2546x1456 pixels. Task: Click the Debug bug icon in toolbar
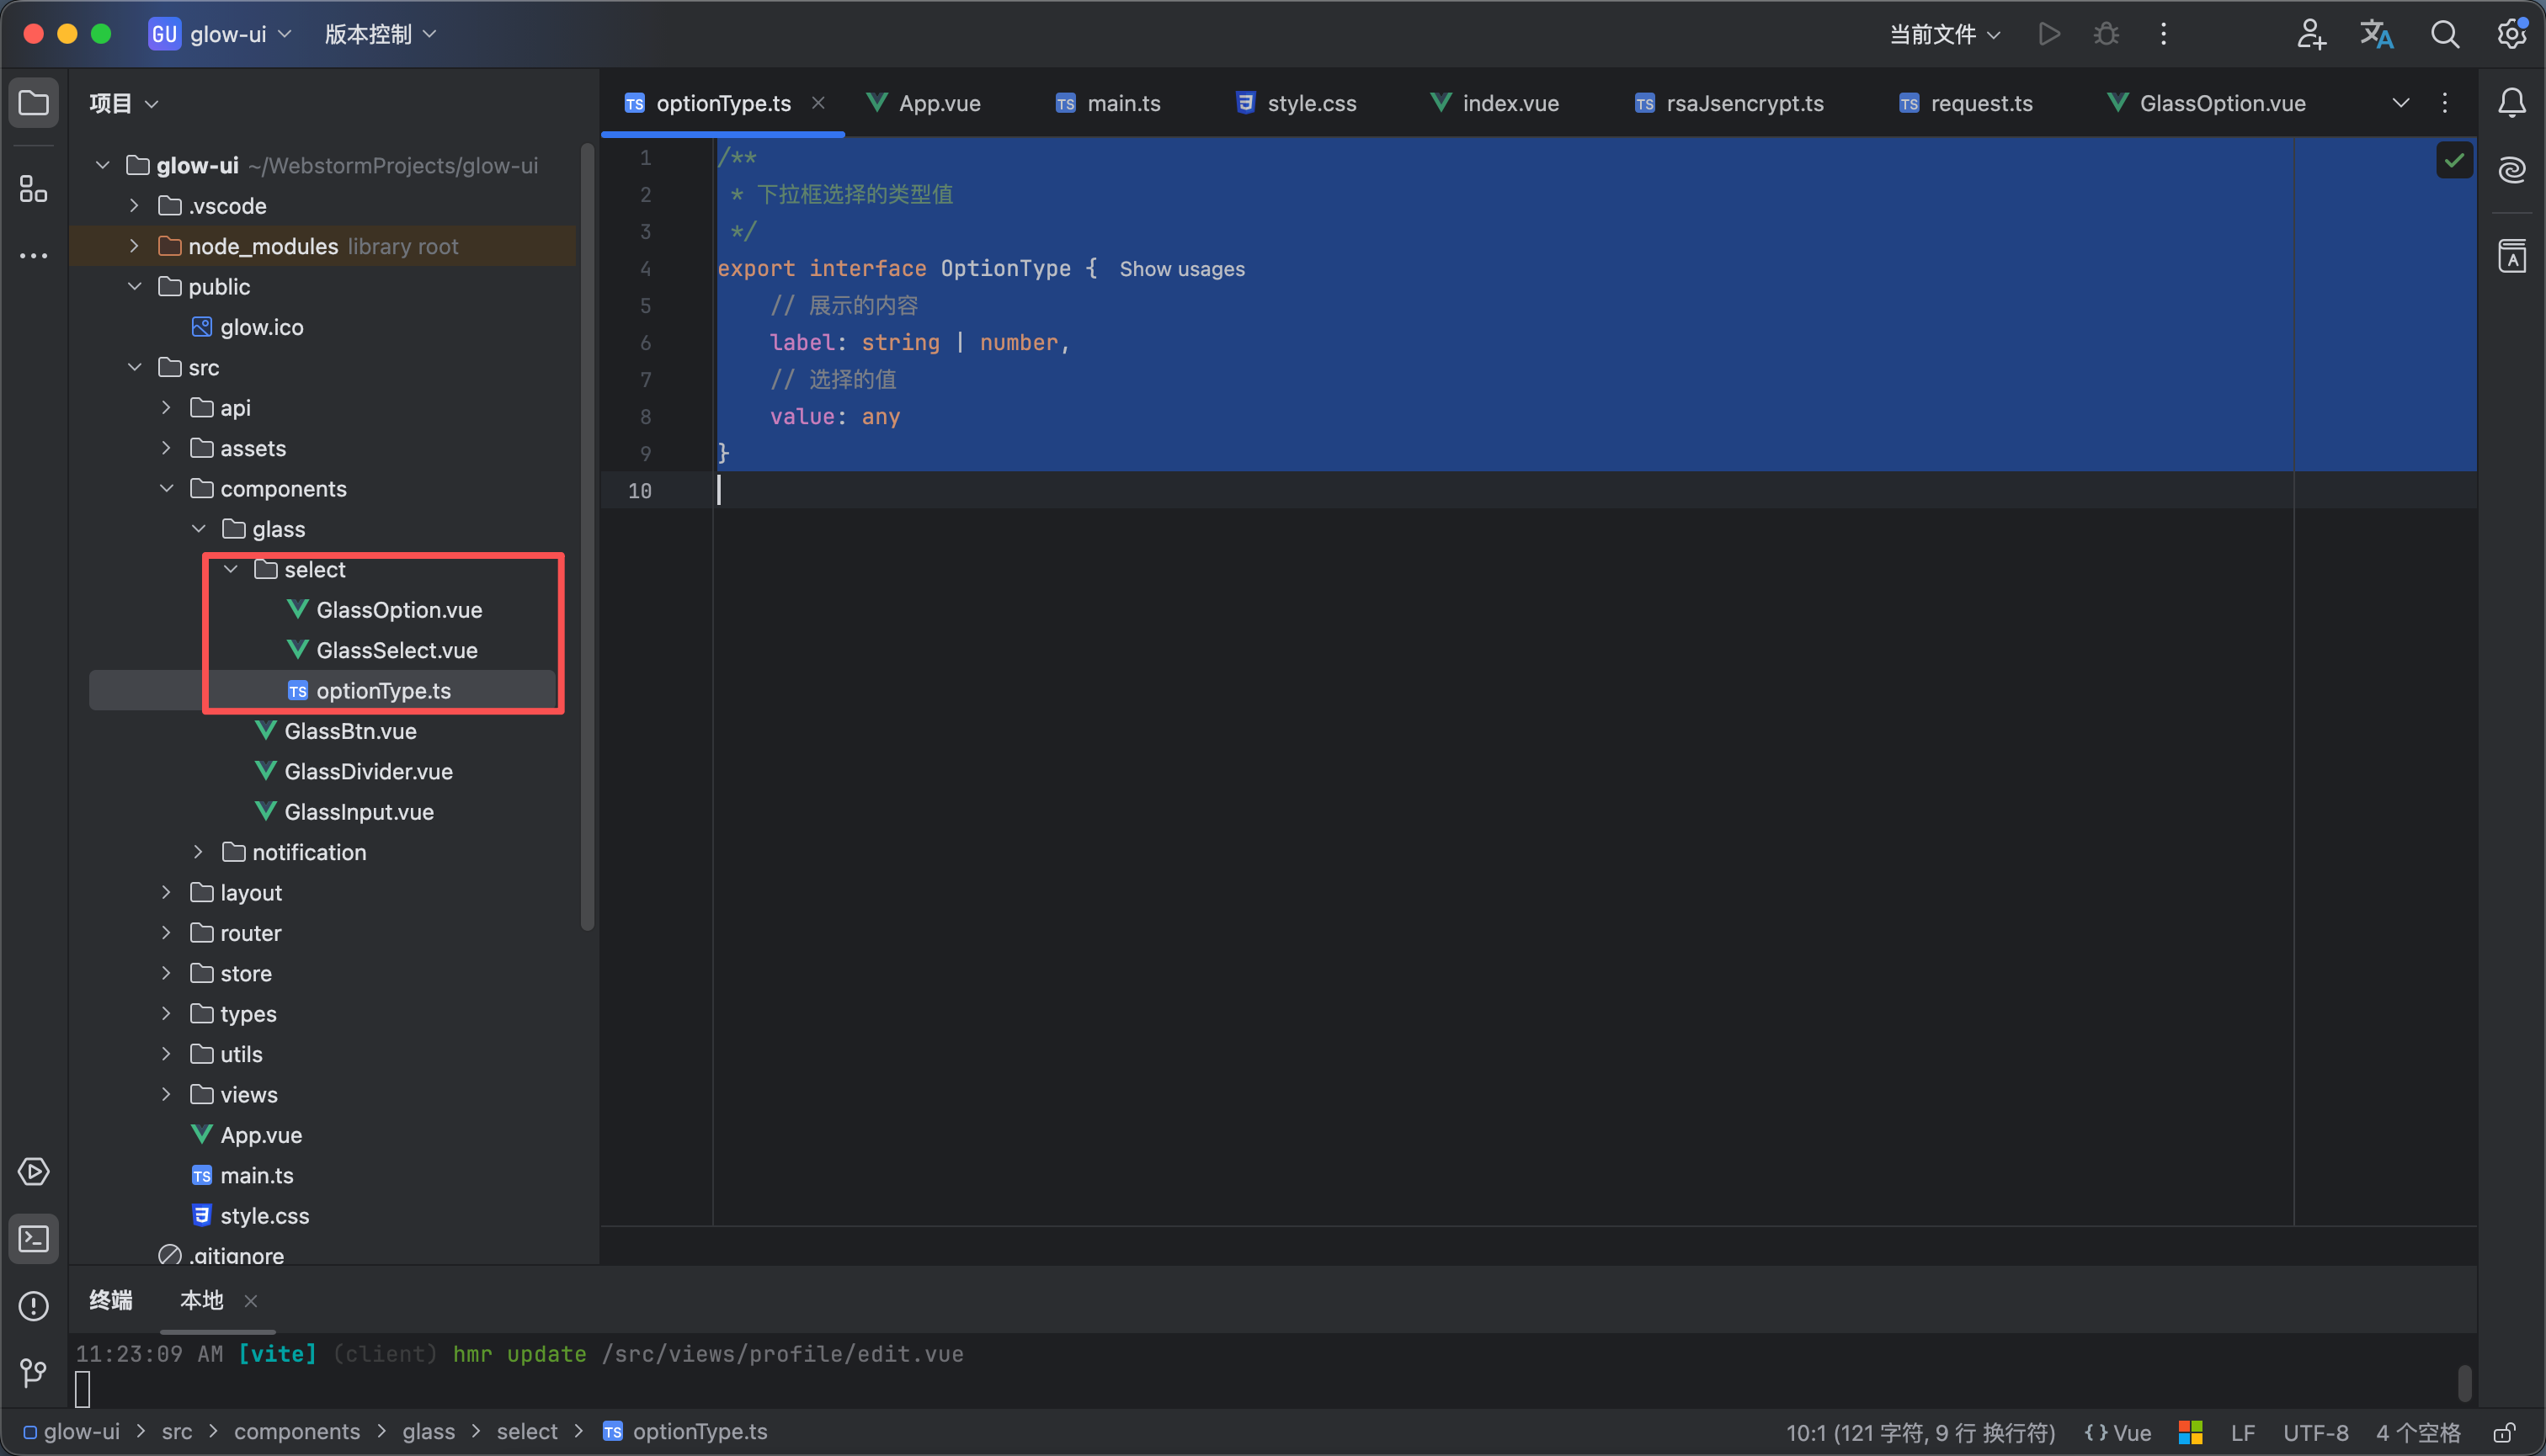pos(2106,34)
